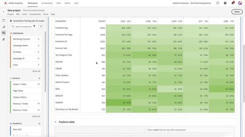Click the New project title
Screen dimensions: 245x137
tap(14, 10)
